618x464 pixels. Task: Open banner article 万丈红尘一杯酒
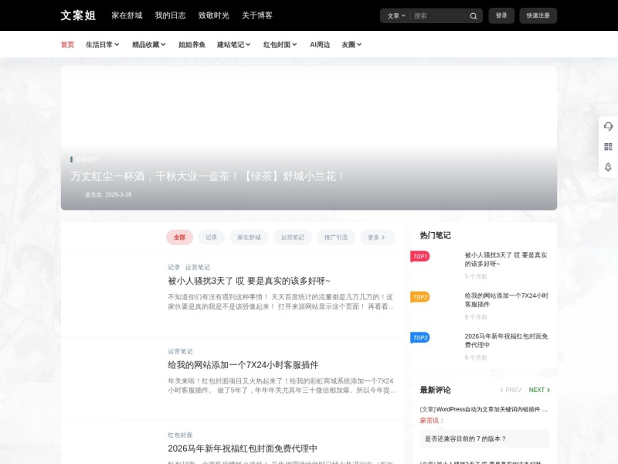[x=207, y=176]
